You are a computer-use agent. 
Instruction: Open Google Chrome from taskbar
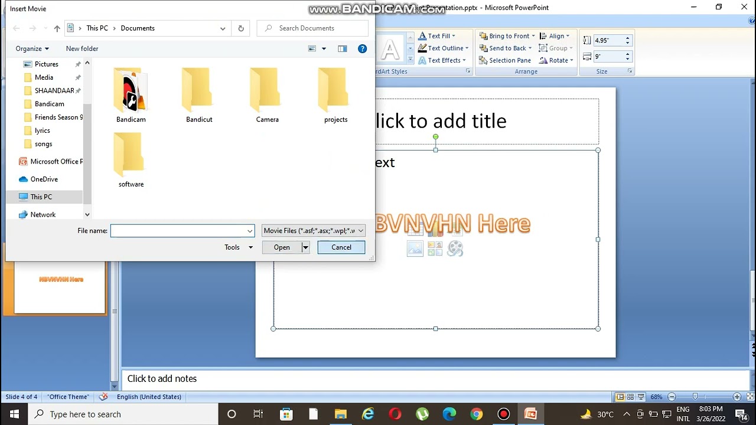476,414
